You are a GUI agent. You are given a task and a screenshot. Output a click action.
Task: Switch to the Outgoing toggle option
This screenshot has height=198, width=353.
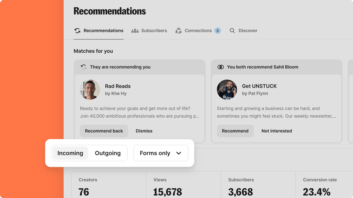[x=108, y=153]
